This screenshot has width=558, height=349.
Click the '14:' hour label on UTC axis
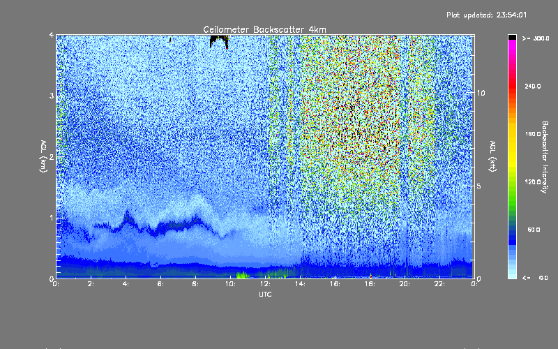301,284
